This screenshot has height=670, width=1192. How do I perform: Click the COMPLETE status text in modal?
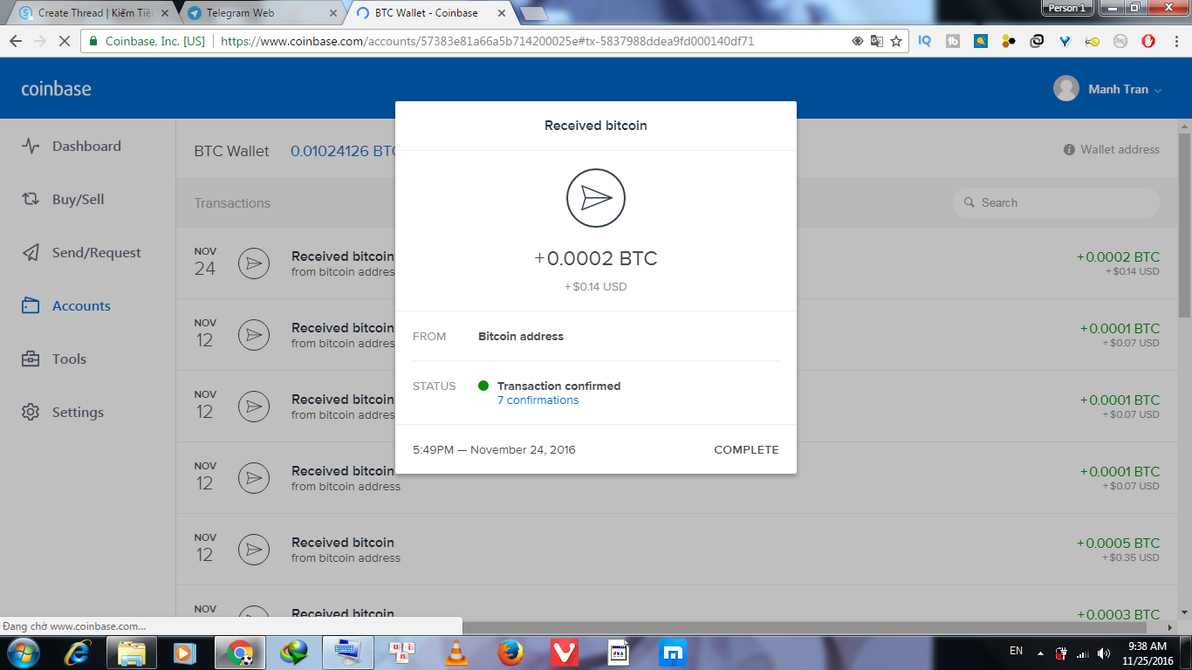(x=746, y=450)
